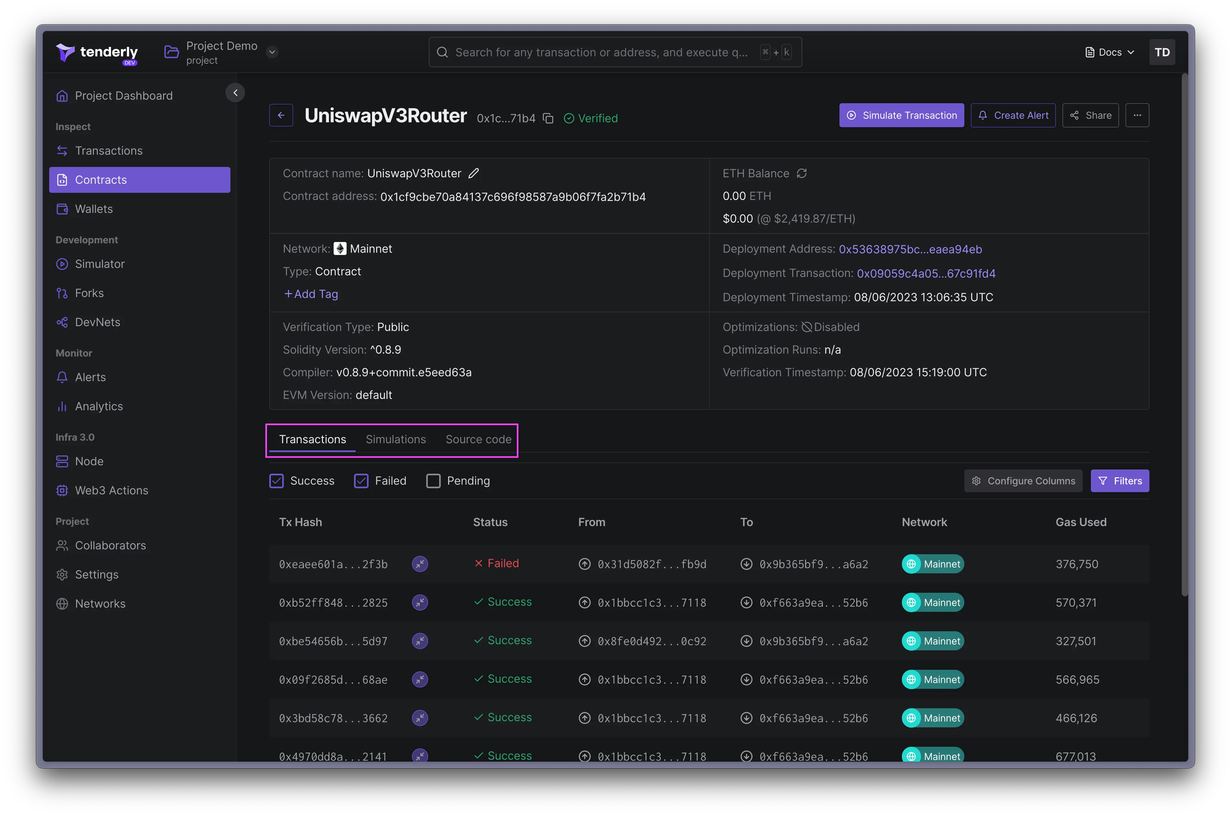This screenshot has width=1231, height=816.
Task: Refresh the ETH Balance
Action: [x=802, y=173]
